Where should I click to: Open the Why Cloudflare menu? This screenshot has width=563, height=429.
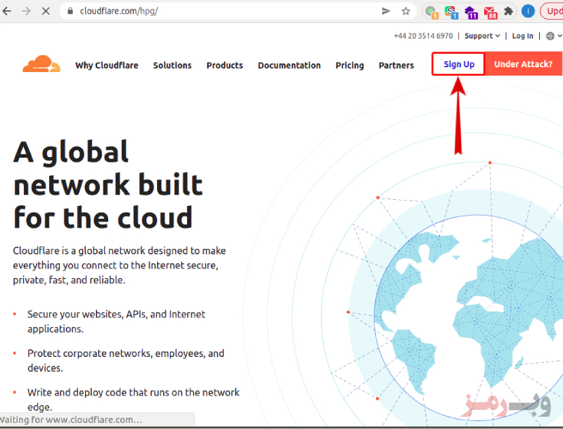tap(107, 65)
